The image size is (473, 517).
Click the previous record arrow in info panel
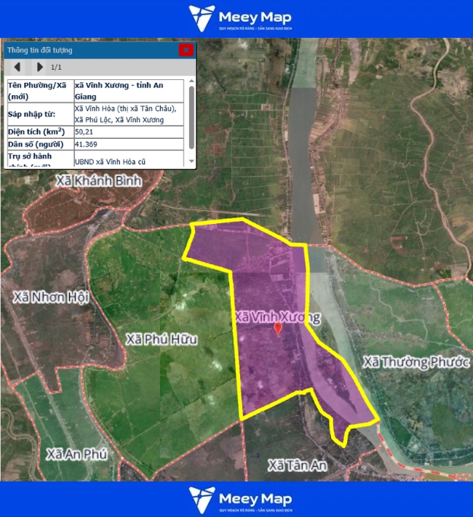pyautogui.click(x=17, y=68)
